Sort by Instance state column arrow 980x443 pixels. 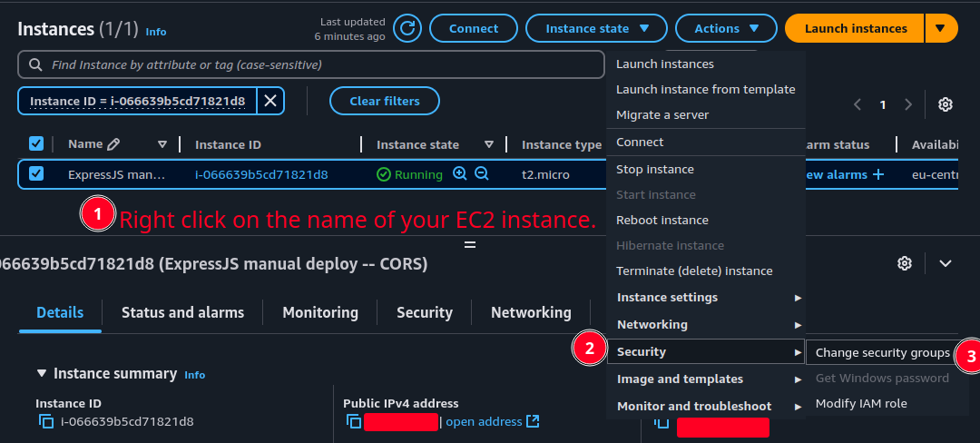coord(489,144)
